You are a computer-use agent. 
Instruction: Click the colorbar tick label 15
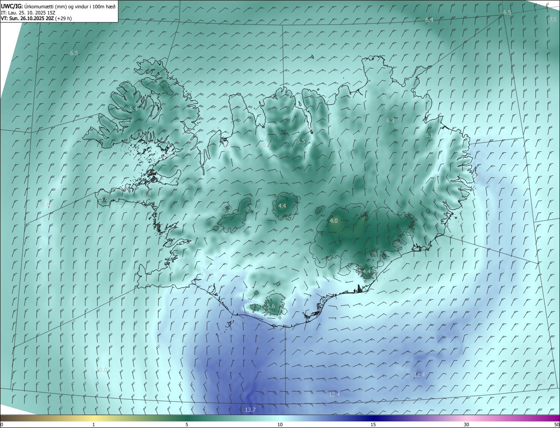373,424
